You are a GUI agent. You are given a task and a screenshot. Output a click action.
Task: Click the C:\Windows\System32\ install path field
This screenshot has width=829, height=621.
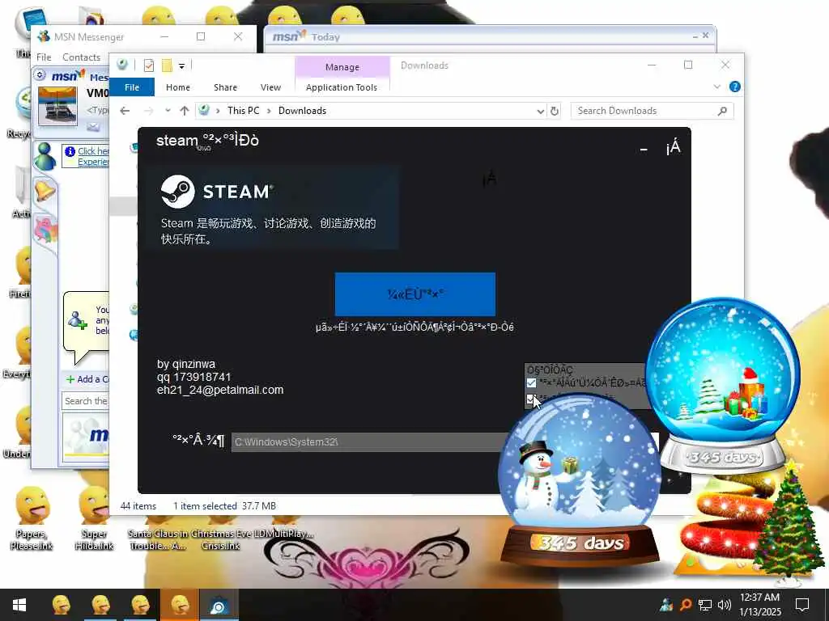click(370, 442)
